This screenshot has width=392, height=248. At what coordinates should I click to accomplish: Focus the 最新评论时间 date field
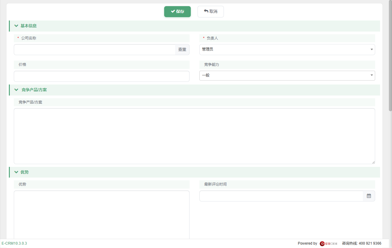pyautogui.click(x=281, y=196)
